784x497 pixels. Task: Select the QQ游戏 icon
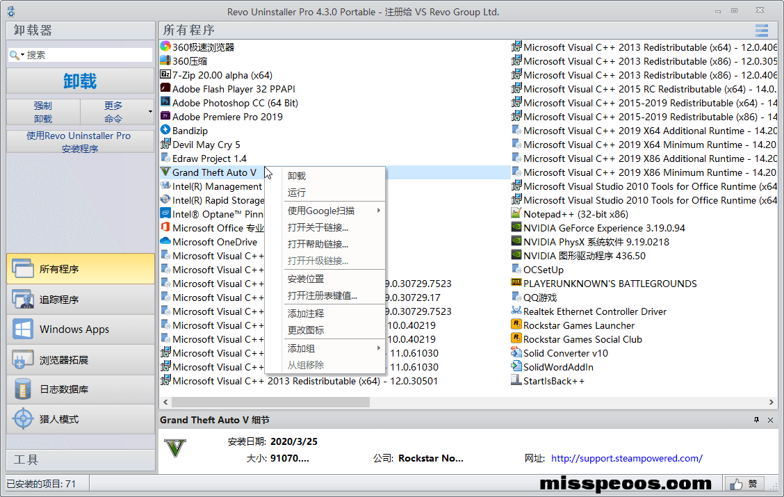click(x=516, y=297)
